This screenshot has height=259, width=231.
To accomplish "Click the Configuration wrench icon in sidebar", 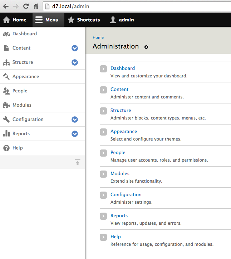I will [x=6, y=120].
